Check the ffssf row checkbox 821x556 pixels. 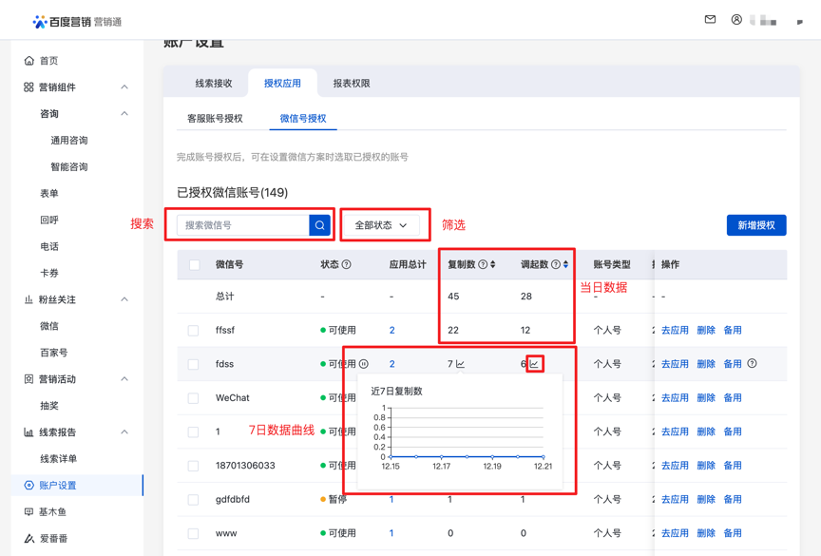(194, 331)
